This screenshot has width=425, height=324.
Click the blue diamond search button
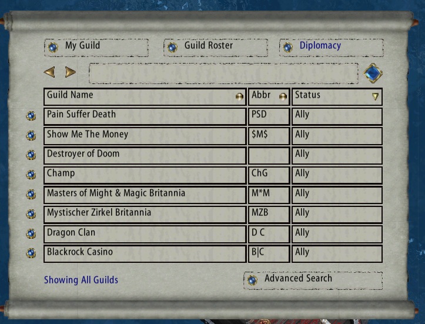coord(373,73)
